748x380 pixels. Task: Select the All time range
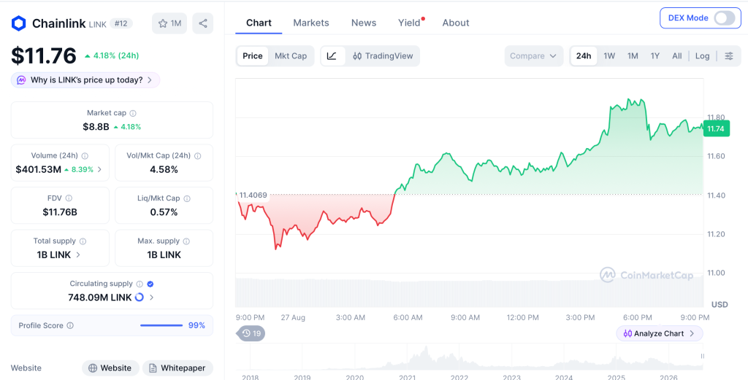coord(677,55)
